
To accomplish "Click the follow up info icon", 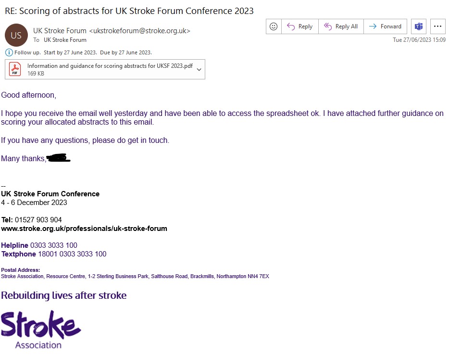I will coord(9,52).
